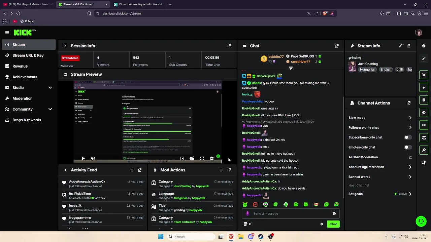Click the chill stream tag
Screen dimensions: 431x242
tap(399, 70)
